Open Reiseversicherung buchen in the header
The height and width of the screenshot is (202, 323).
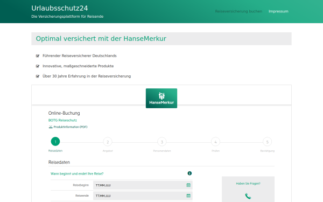pyautogui.click(x=238, y=11)
